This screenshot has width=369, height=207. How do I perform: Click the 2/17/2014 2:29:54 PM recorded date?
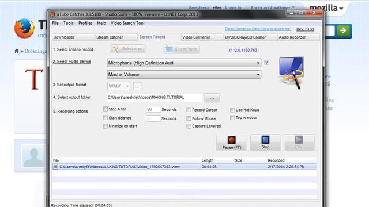[x=286, y=167]
